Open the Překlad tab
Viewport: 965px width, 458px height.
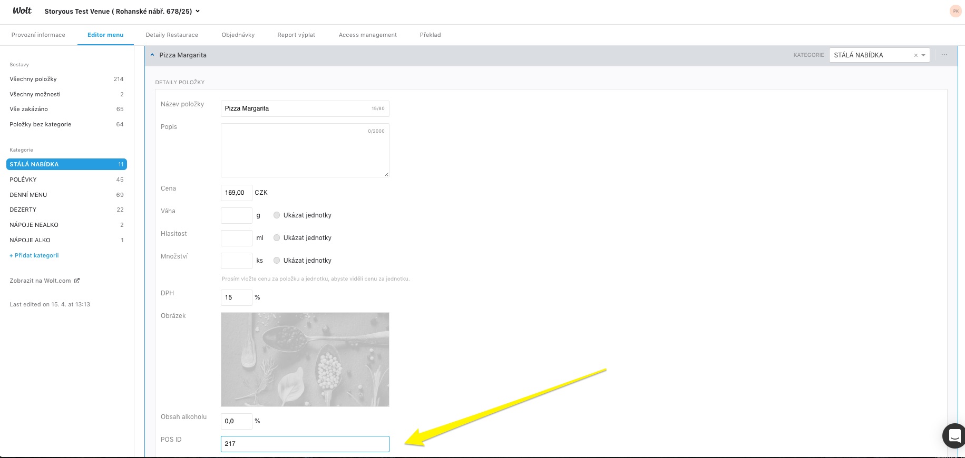coord(431,35)
